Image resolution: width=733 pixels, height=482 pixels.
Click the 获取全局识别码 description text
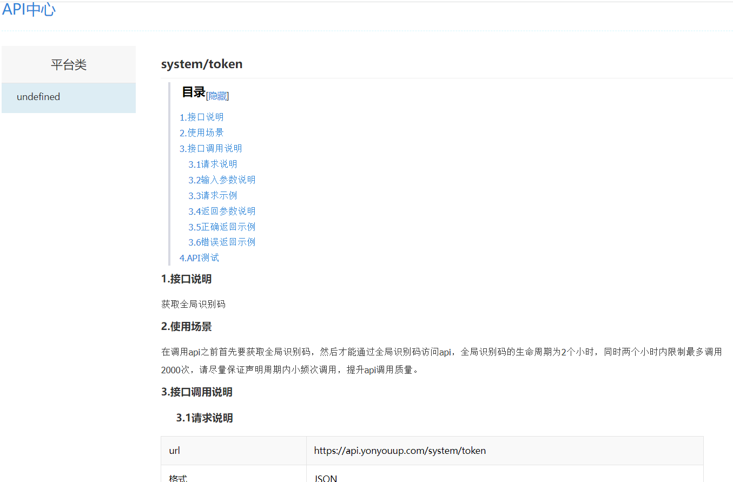193,305
